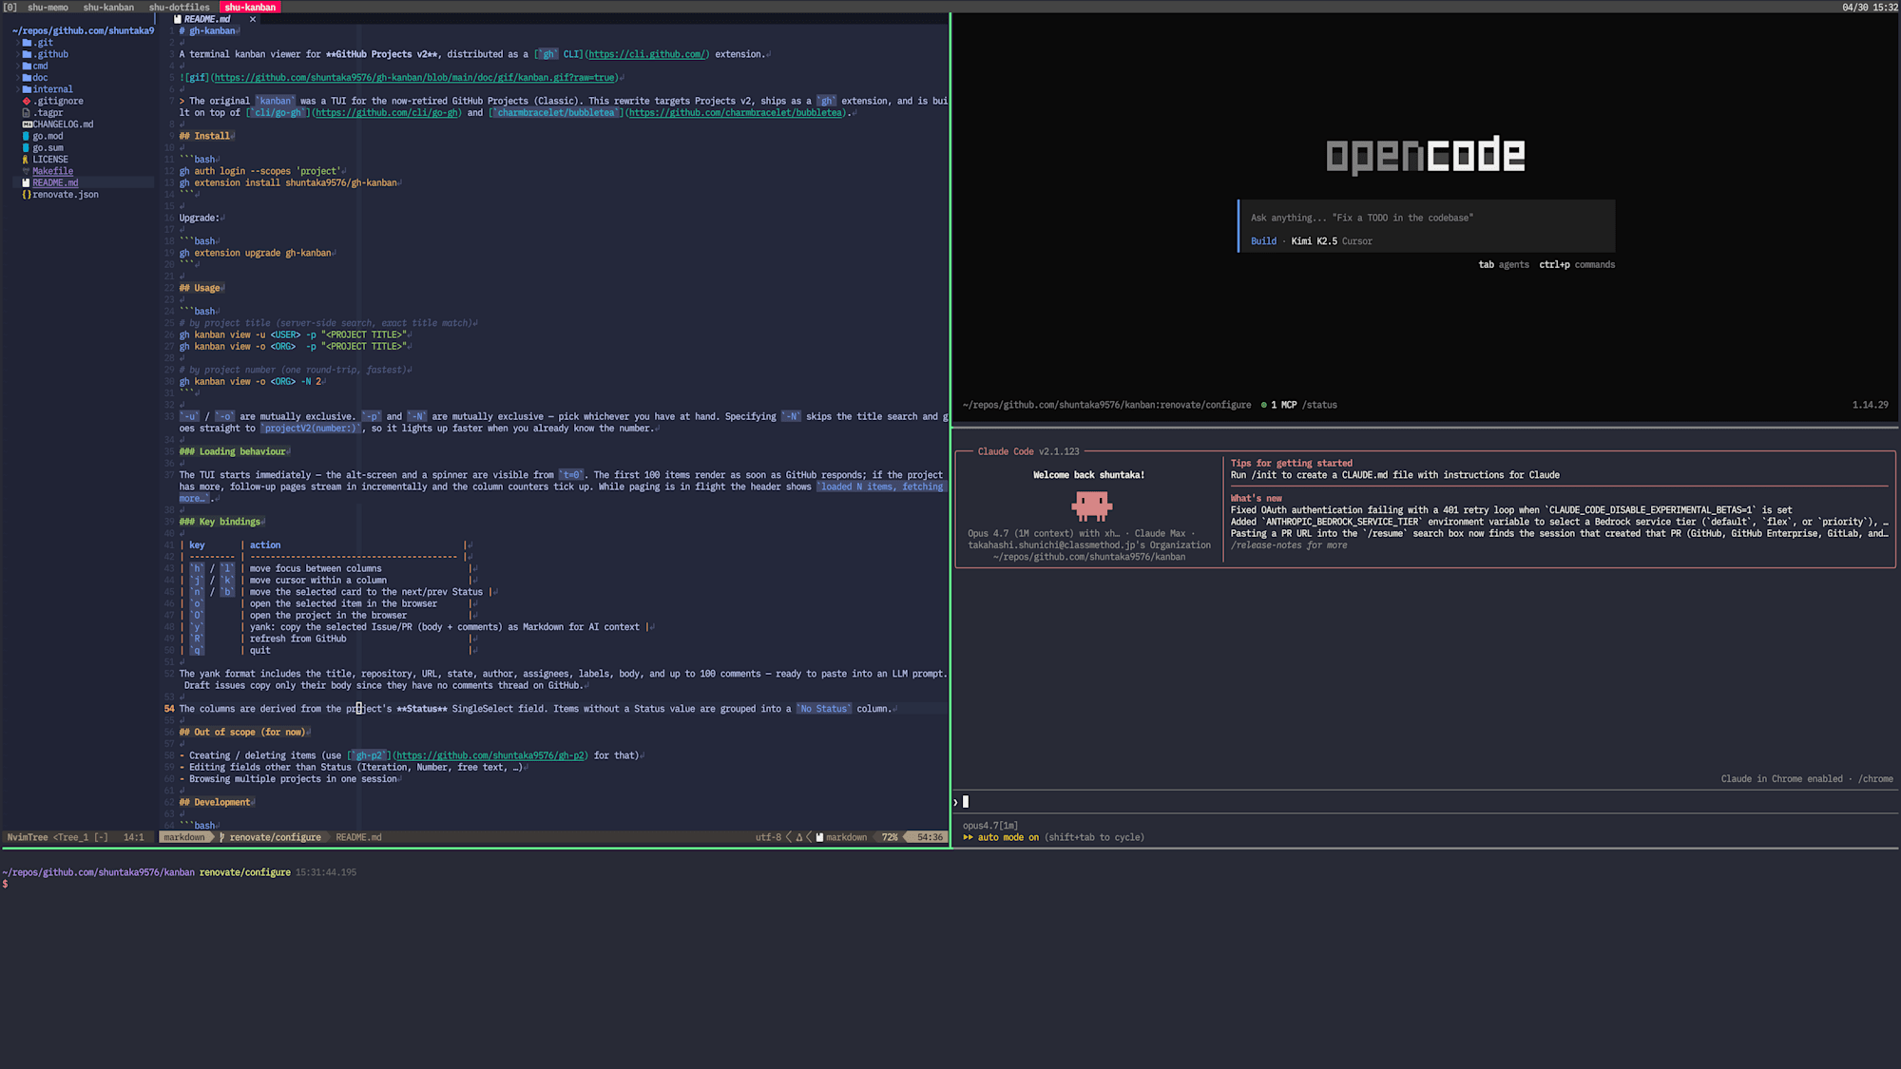Close the README.md buffer tab
Screen dimensions: 1901x1069
click(252, 19)
